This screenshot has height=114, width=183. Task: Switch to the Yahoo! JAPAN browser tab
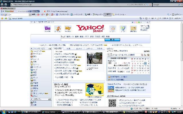[x=28, y=18]
